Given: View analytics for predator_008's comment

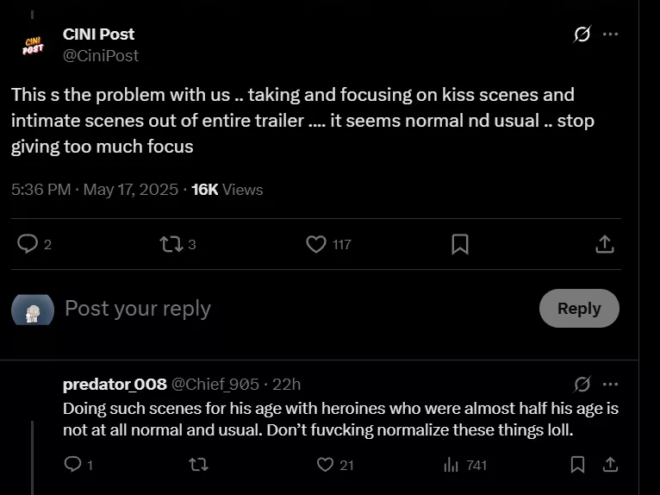Looking at the screenshot, I should [x=451, y=465].
